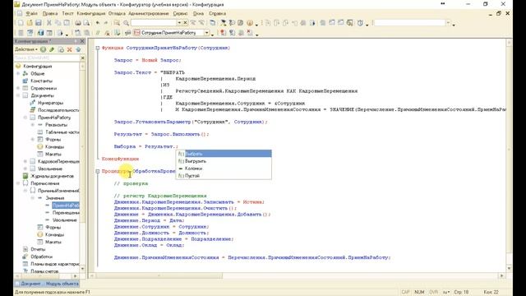Select Выгрузить in the autocomplete list
This screenshot has height=296, width=526.
pyautogui.click(x=224, y=161)
